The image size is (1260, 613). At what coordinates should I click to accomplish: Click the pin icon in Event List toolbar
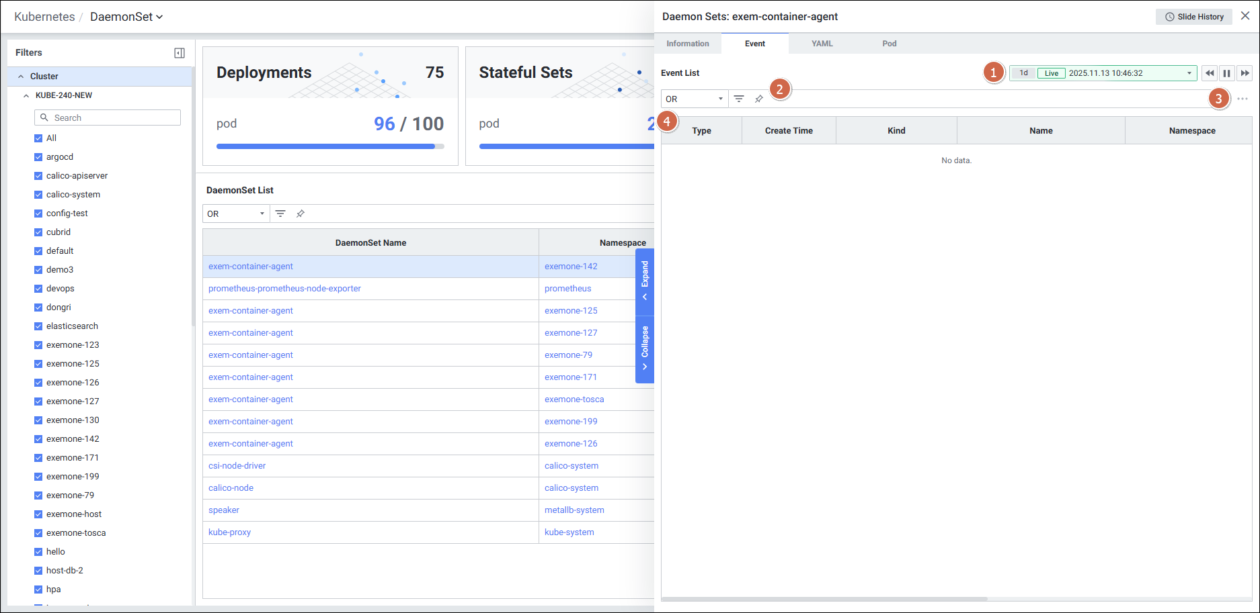(x=759, y=99)
